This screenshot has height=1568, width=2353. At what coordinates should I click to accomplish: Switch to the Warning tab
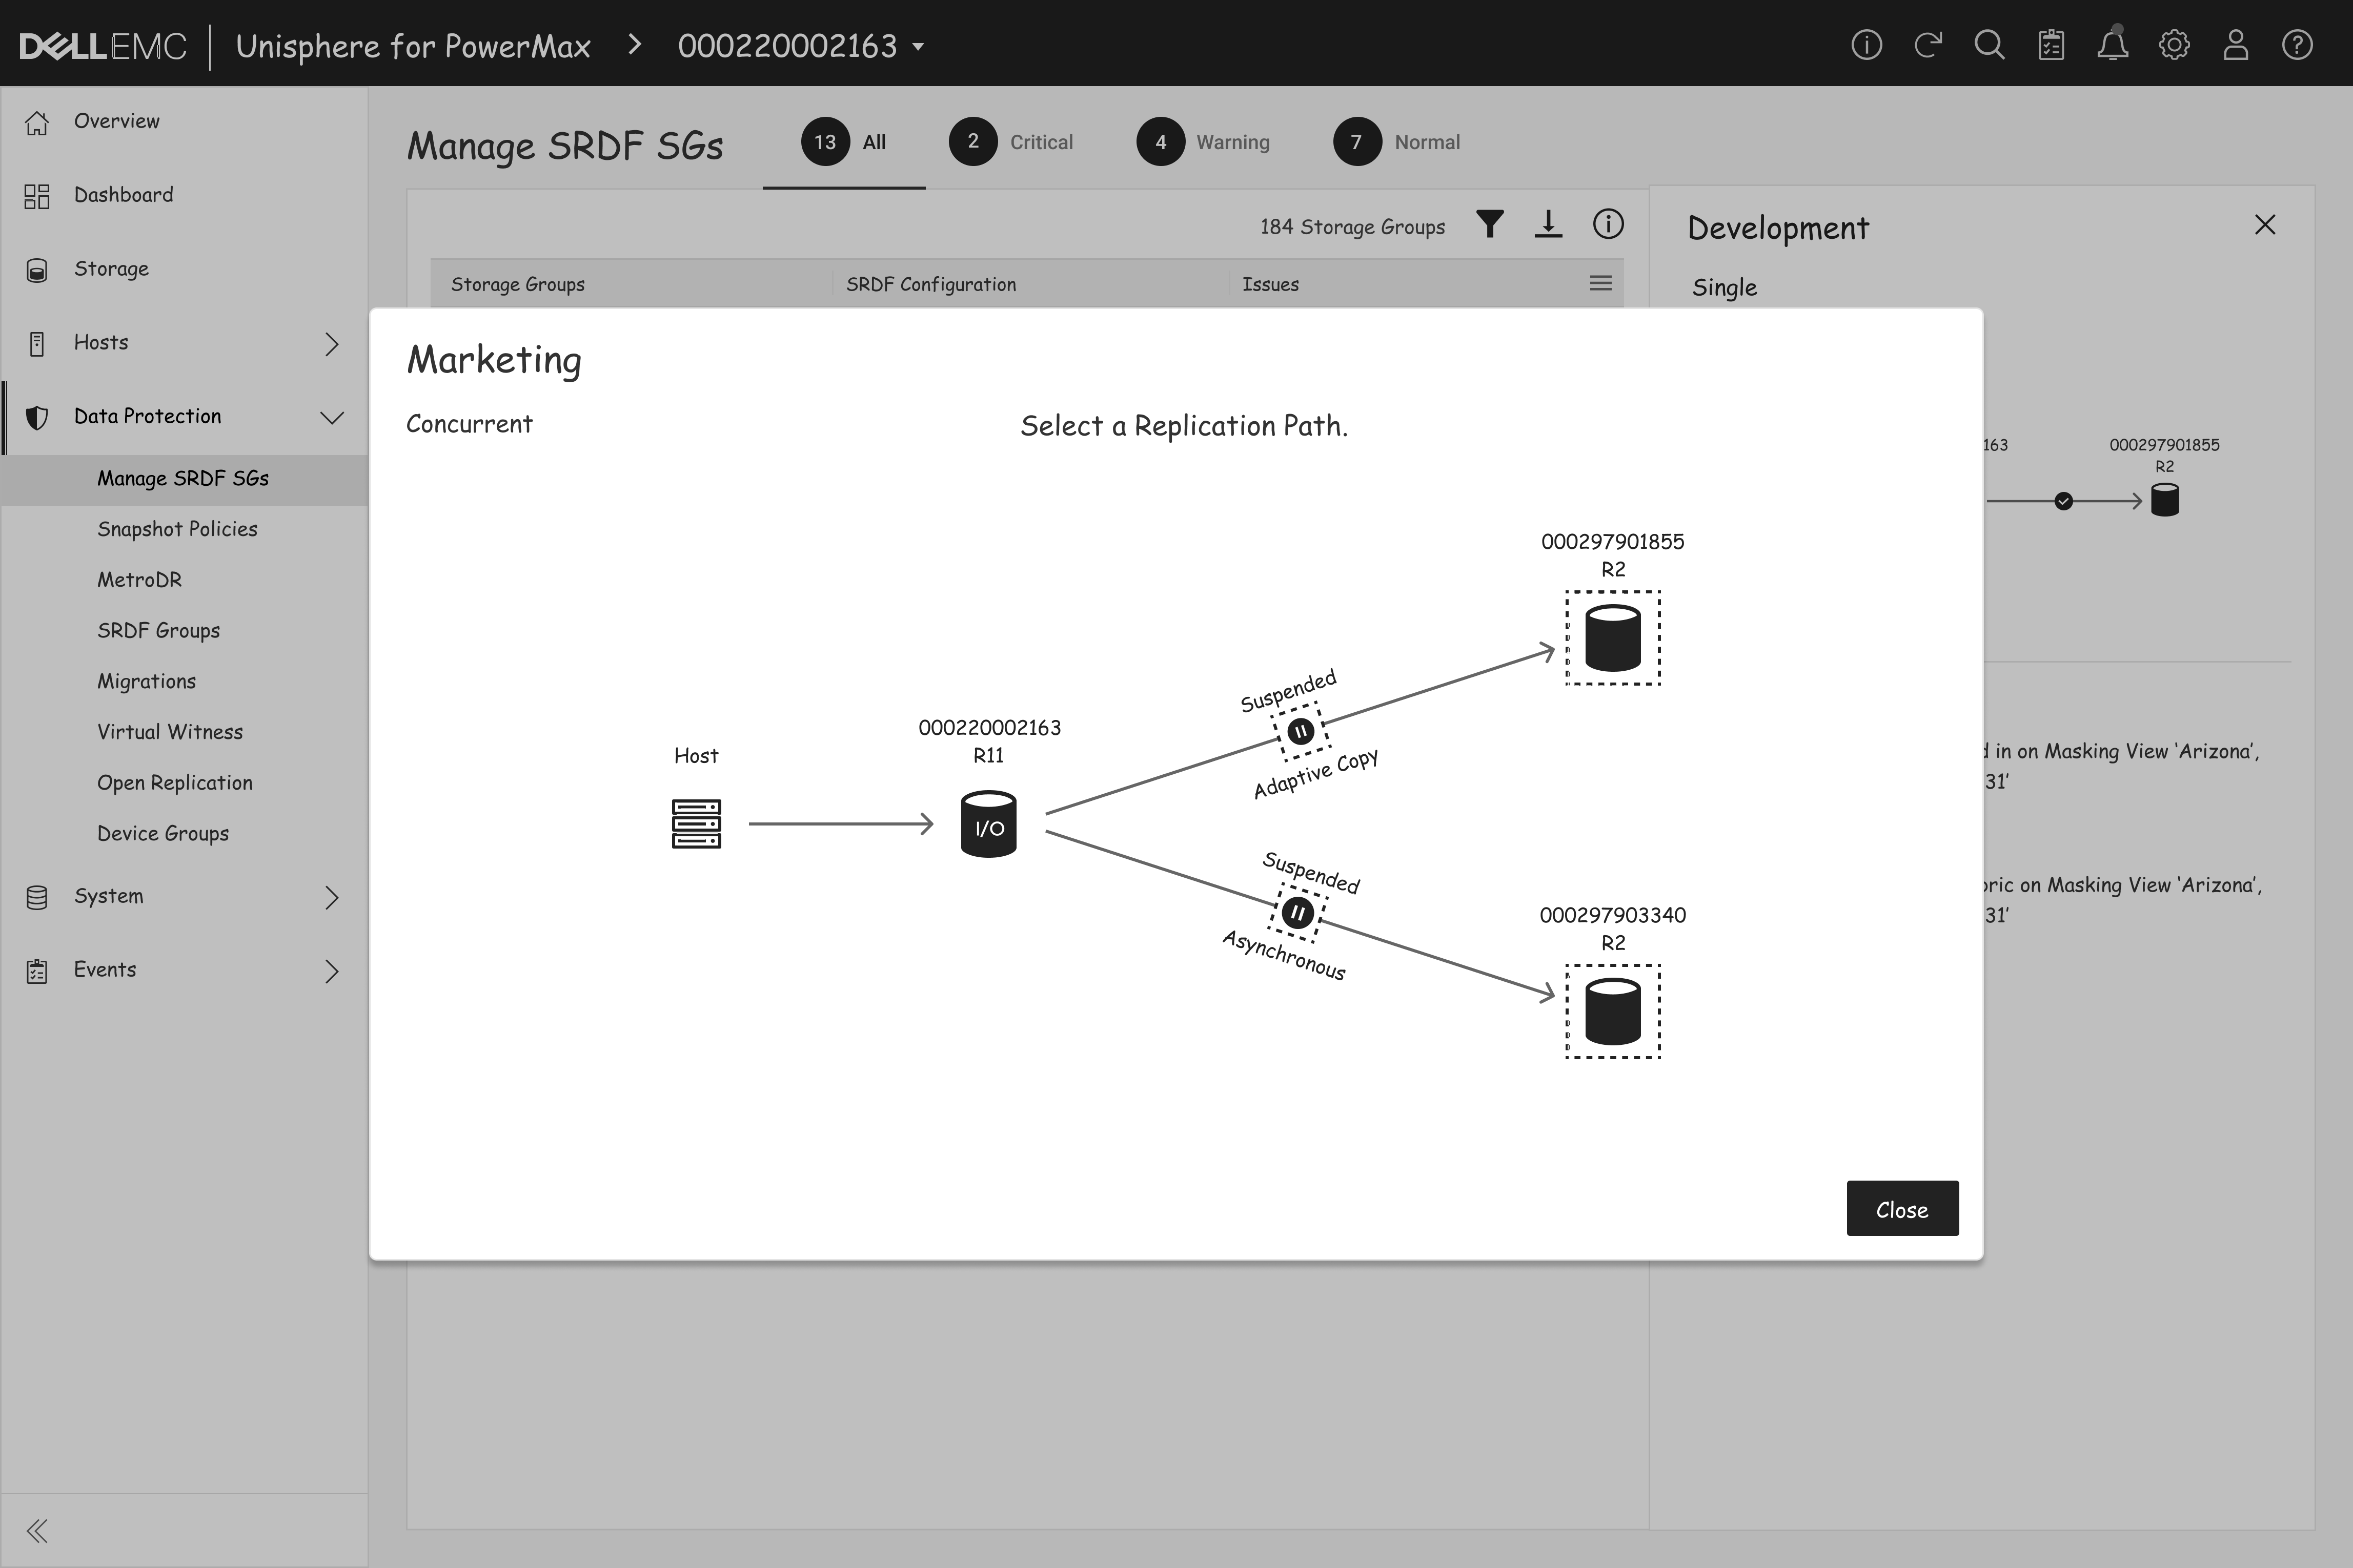[x=1204, y=142]
